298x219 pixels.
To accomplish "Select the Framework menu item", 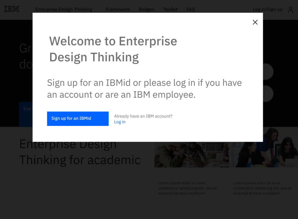I will [x=118, y=9].
